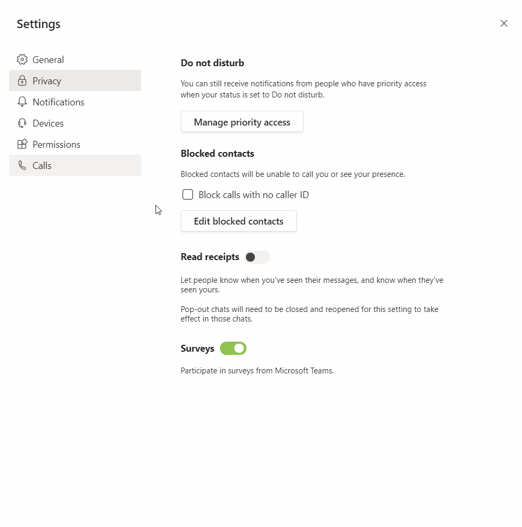Check the no caller ID checkbox
Viewport: 522px width, 527px height.
(188, 195)
